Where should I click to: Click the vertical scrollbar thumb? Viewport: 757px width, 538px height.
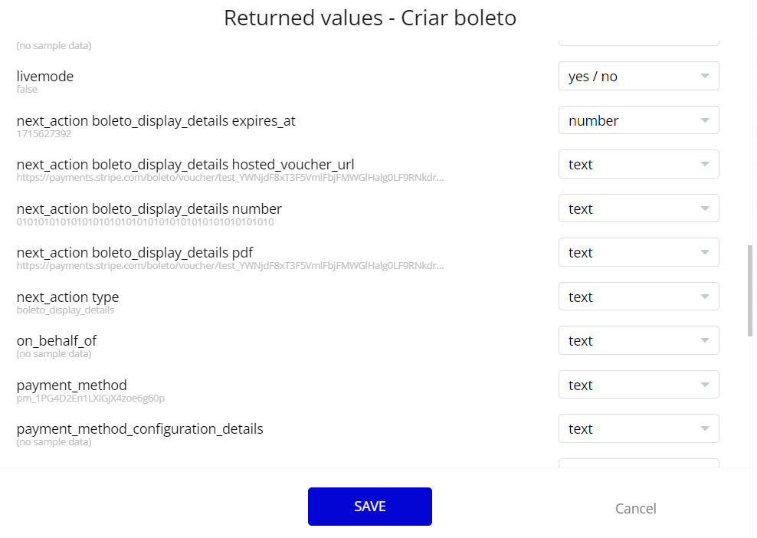(750, 290)
